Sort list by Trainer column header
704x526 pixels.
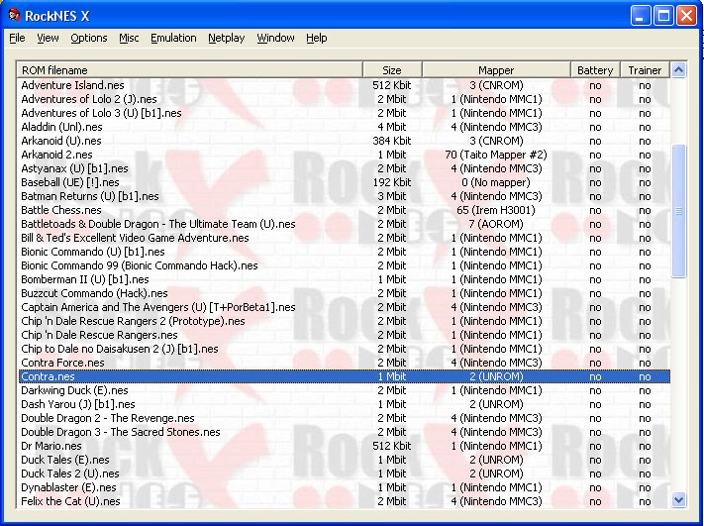pos(645,70)
